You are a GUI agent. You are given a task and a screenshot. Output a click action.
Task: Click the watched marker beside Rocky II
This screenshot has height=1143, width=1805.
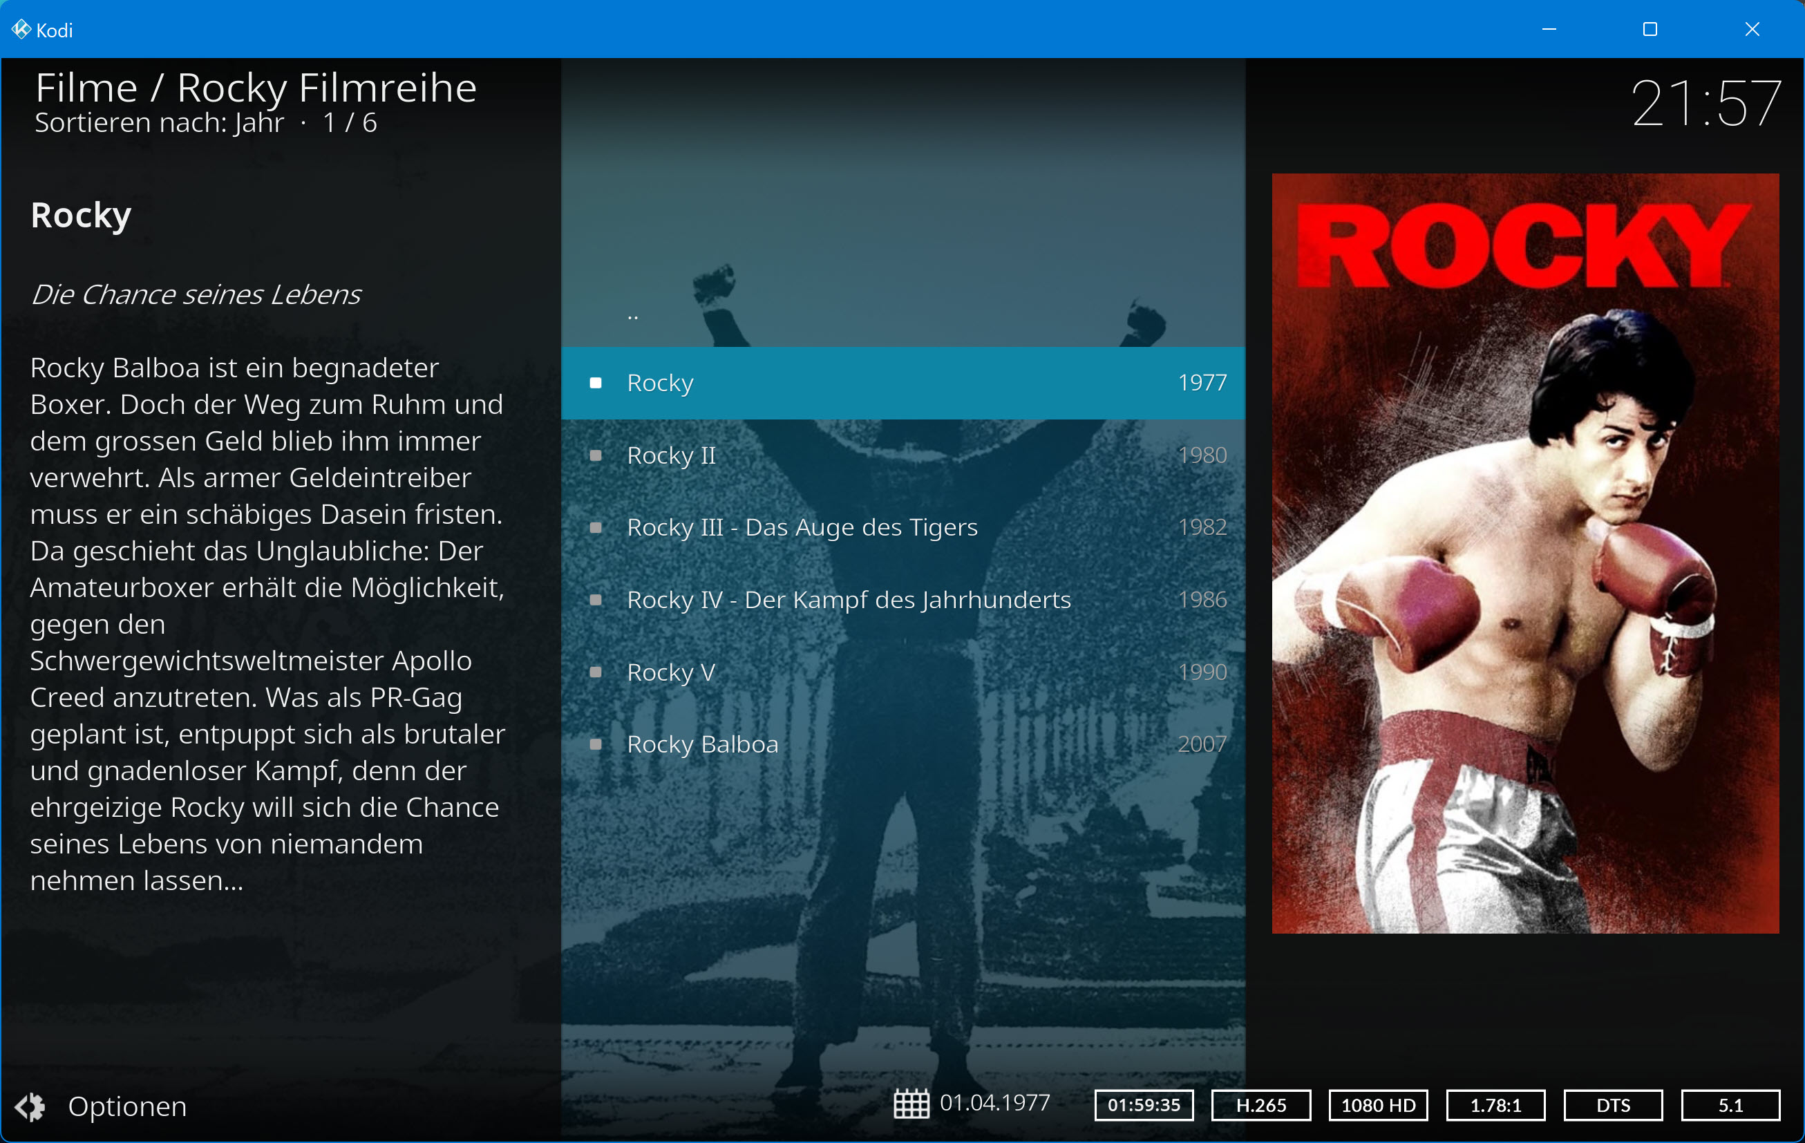point(596,455)
